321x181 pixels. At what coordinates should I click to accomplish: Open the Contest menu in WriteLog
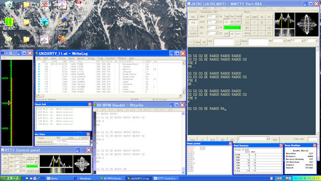[111, 58]
